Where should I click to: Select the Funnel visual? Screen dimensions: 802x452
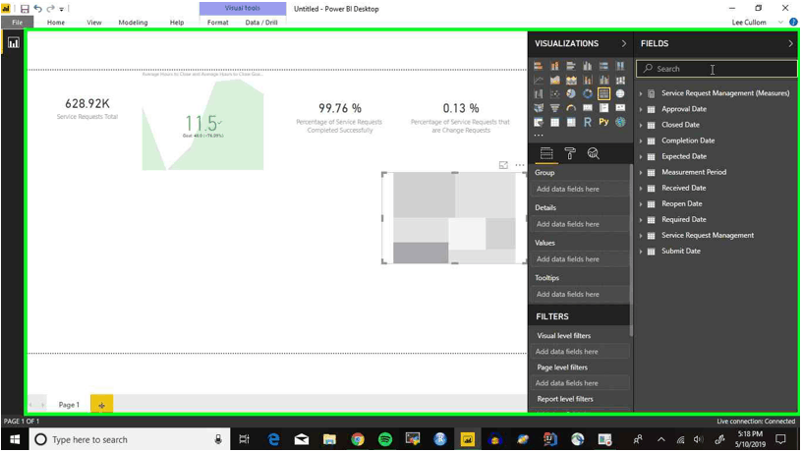pos(554,108)
